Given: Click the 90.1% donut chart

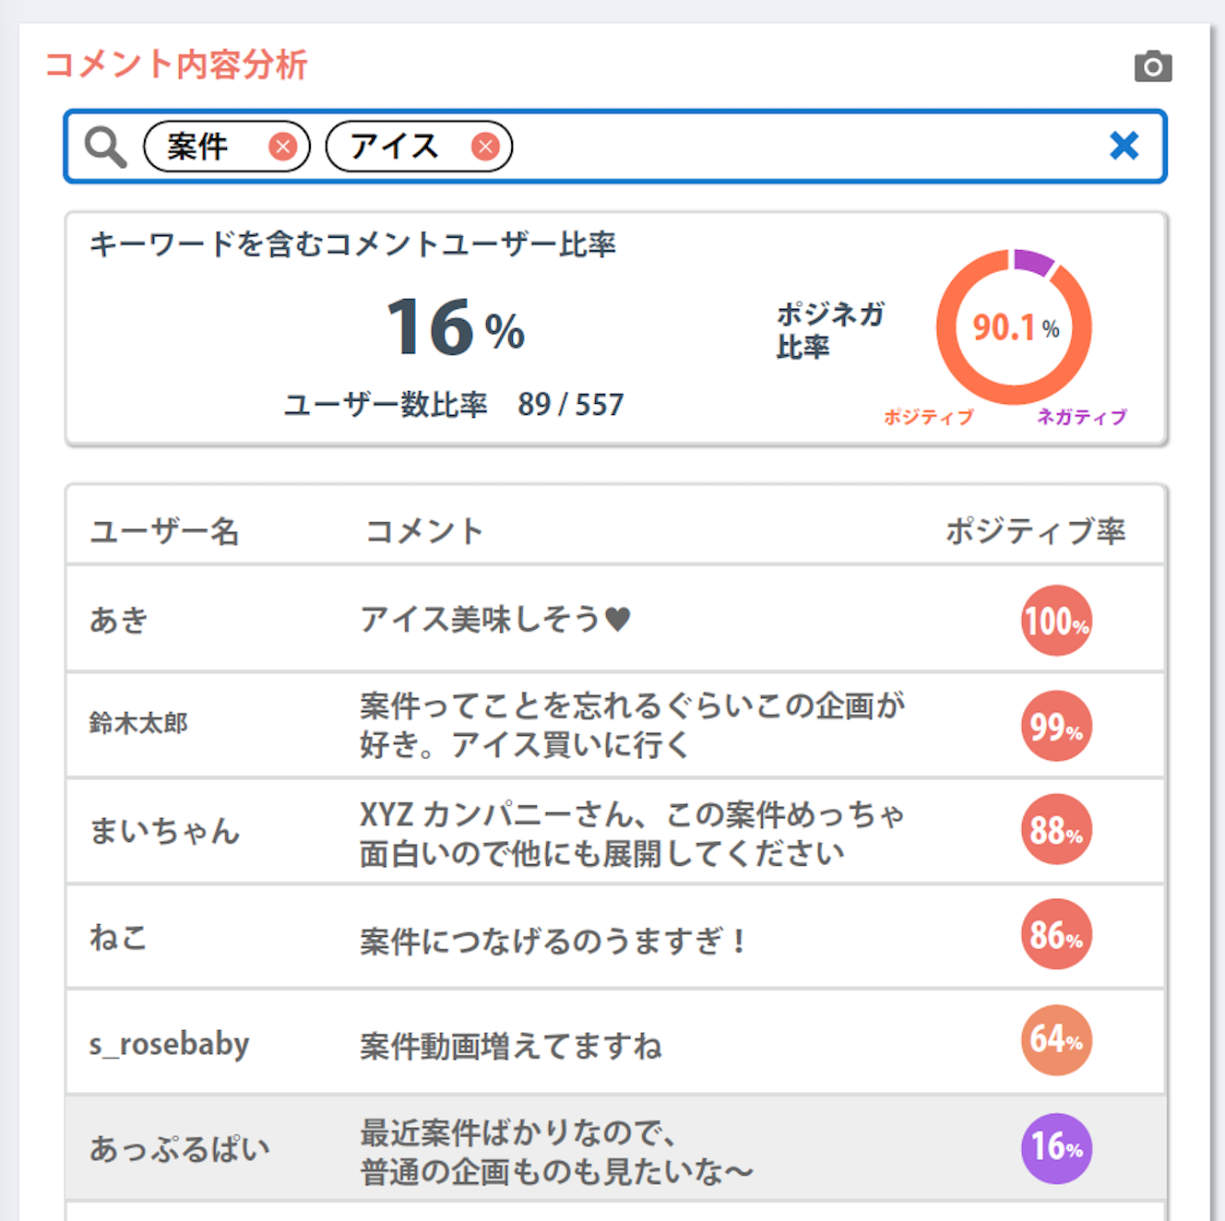Looking at the screenshot, I should click(x=1014, y=328).
